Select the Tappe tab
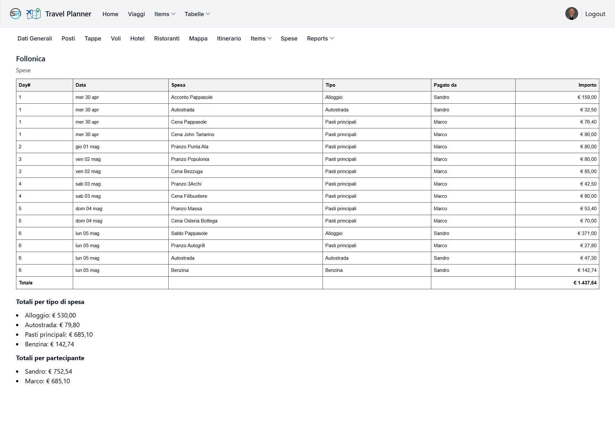 (x=93, y=39)
